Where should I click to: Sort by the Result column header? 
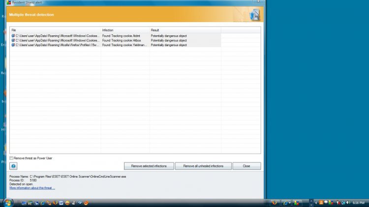point(185,30)
